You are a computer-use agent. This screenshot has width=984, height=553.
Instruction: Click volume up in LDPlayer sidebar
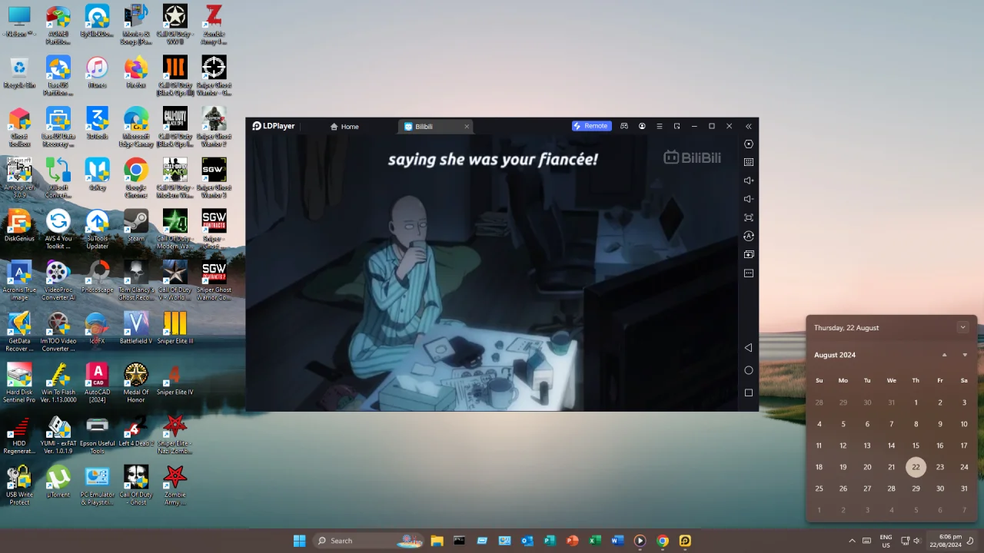749,180
